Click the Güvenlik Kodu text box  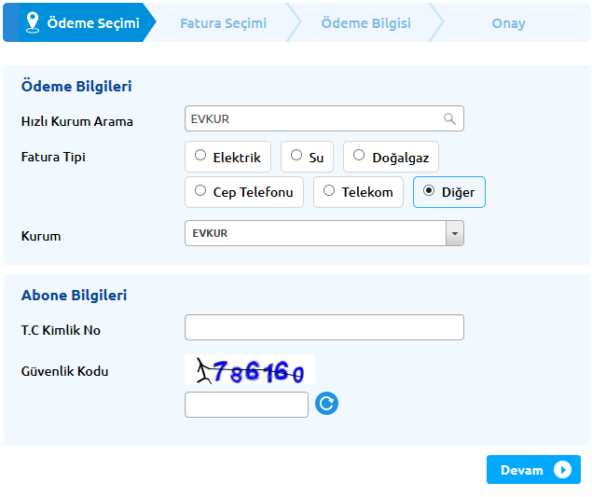[246, 404]
